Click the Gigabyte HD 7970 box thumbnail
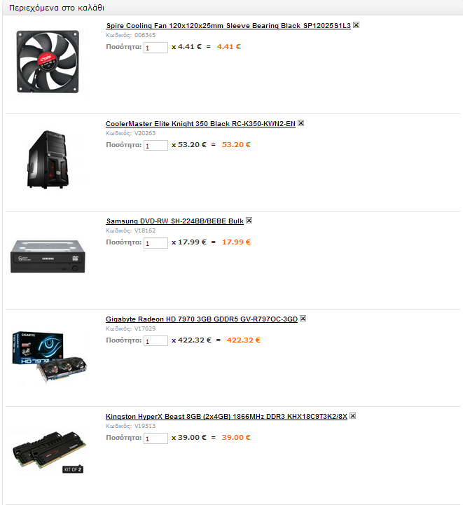Viewport: 463px width, 505px height. (49, 357)
